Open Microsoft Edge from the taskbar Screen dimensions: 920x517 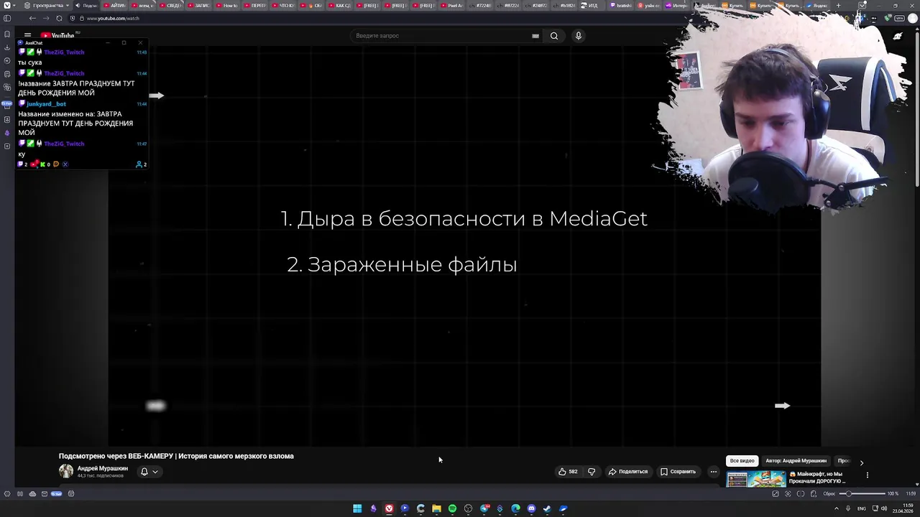515,508
